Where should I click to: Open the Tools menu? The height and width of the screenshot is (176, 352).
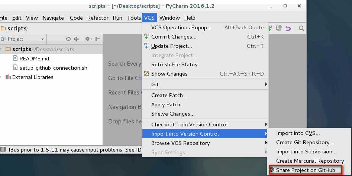(x=134, y=18)
